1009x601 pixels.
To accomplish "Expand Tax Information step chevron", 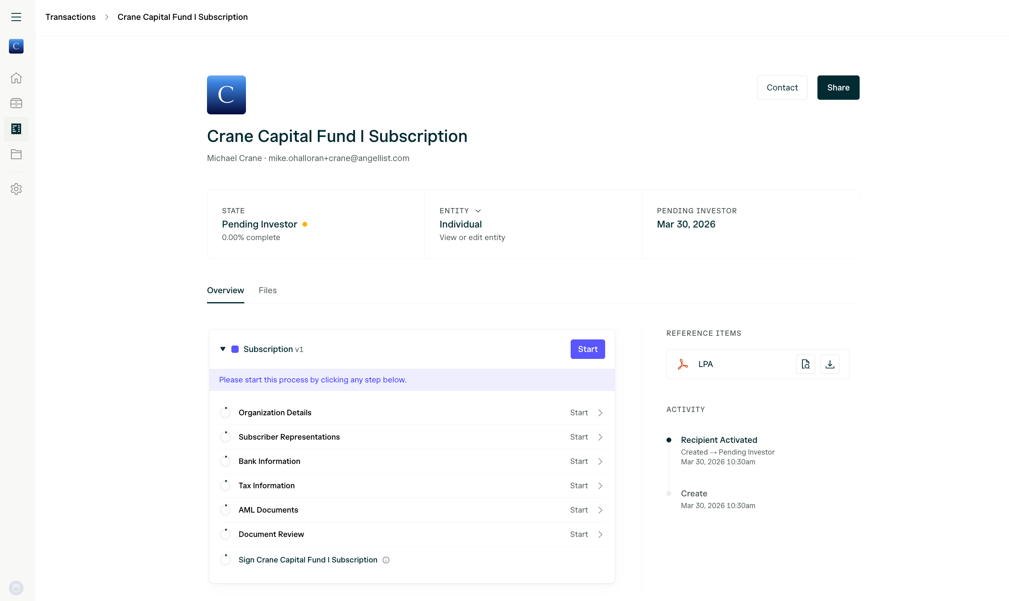I will coord(600,486).
